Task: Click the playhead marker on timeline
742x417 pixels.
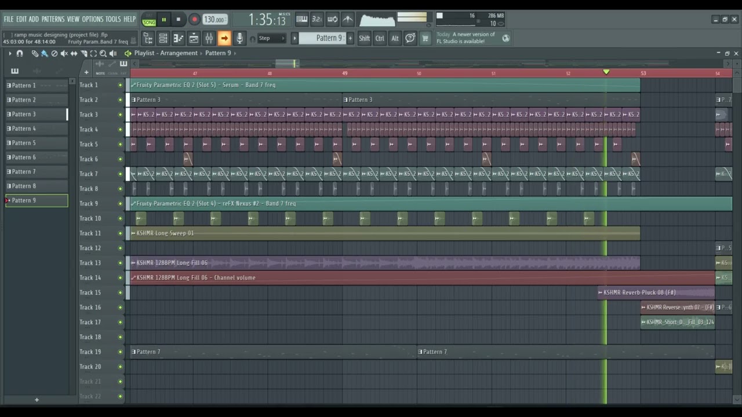Action: [606, 72]
